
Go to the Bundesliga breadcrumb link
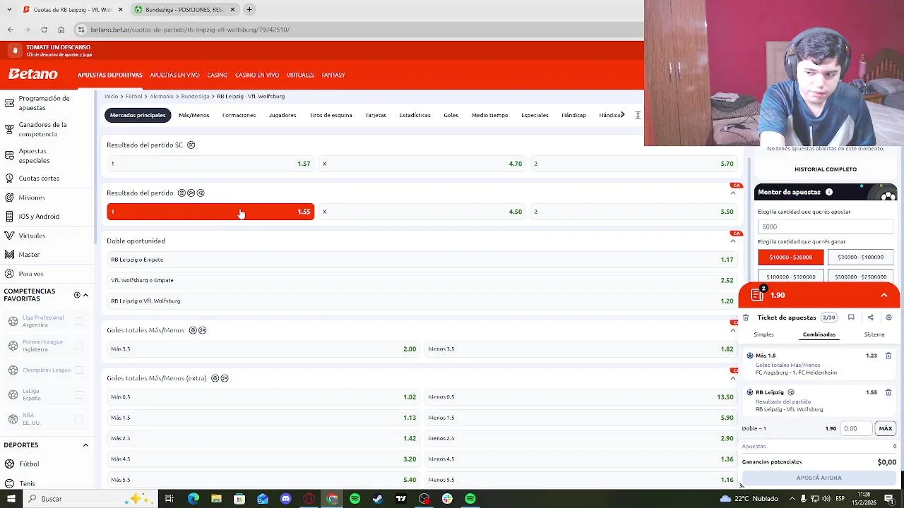(195, 96)
